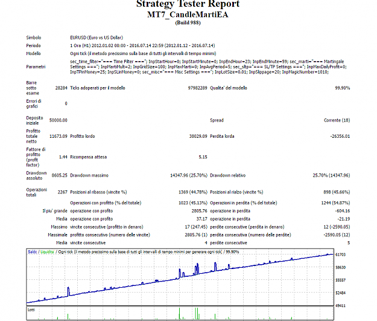Click the Strategy Tester Report title
The width and height of the screenshot is (377, 321).
(188, 4)
